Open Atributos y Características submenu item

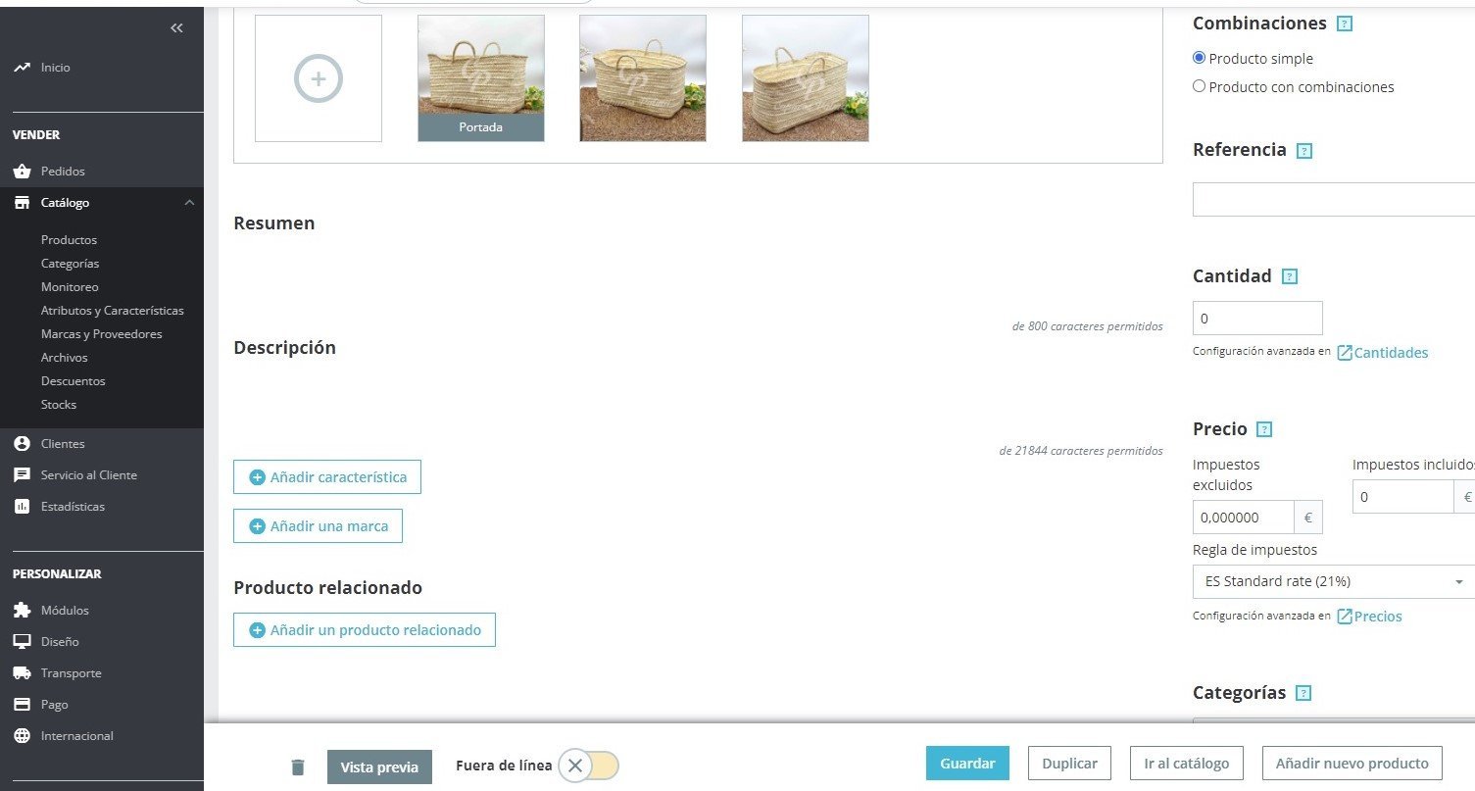pos(113,311)
